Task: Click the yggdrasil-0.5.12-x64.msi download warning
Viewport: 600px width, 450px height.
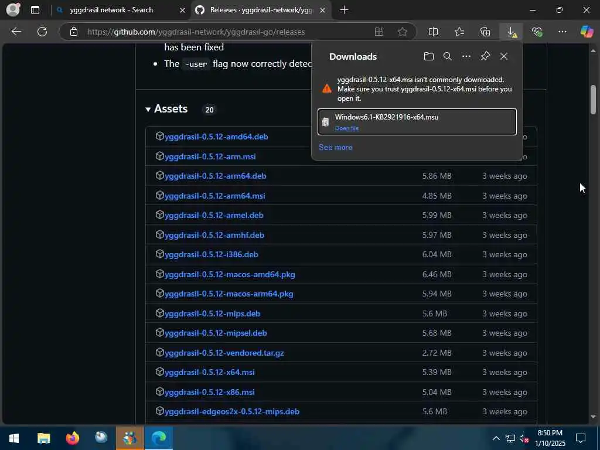Action: tap(417, 89)
